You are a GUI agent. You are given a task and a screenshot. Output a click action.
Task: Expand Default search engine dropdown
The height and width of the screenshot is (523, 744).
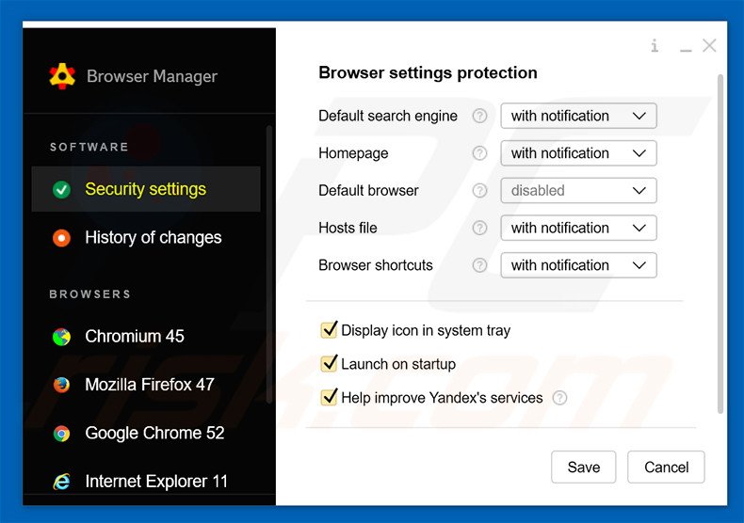coord(578,116)
